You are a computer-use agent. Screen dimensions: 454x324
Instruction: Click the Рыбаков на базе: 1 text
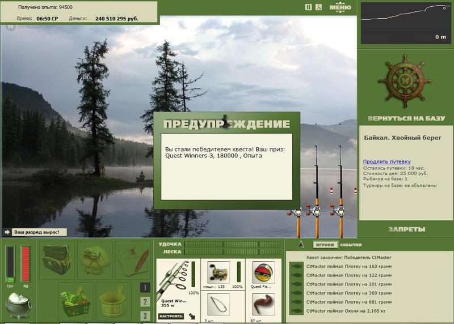(385, 179)
